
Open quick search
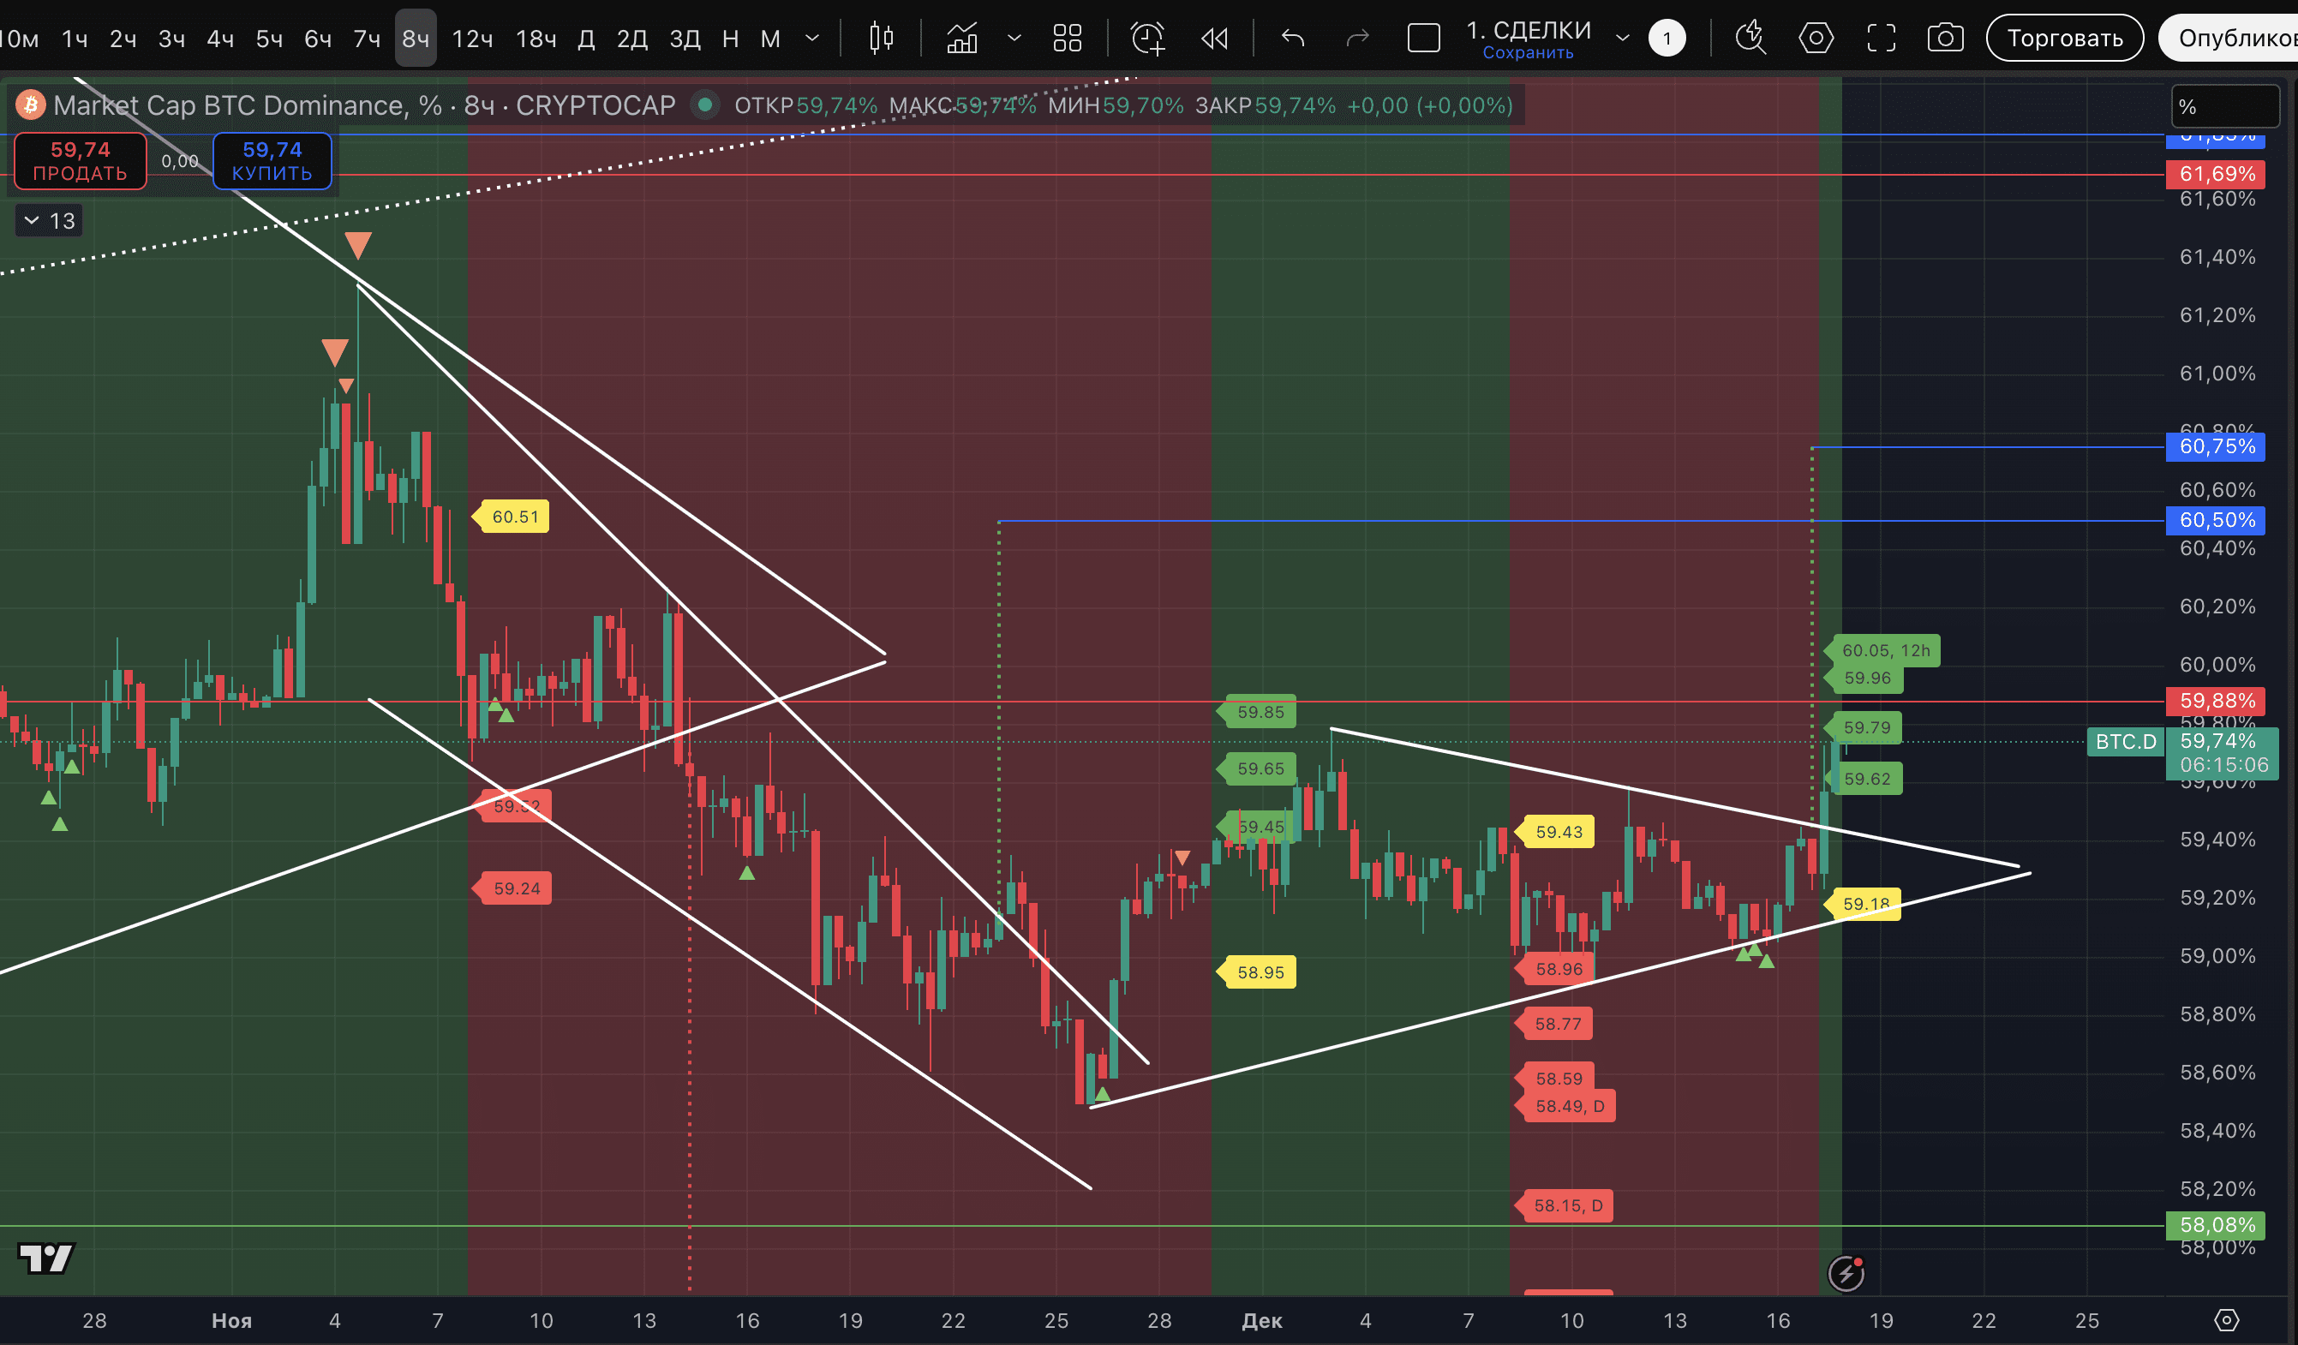coord(1750,39)
